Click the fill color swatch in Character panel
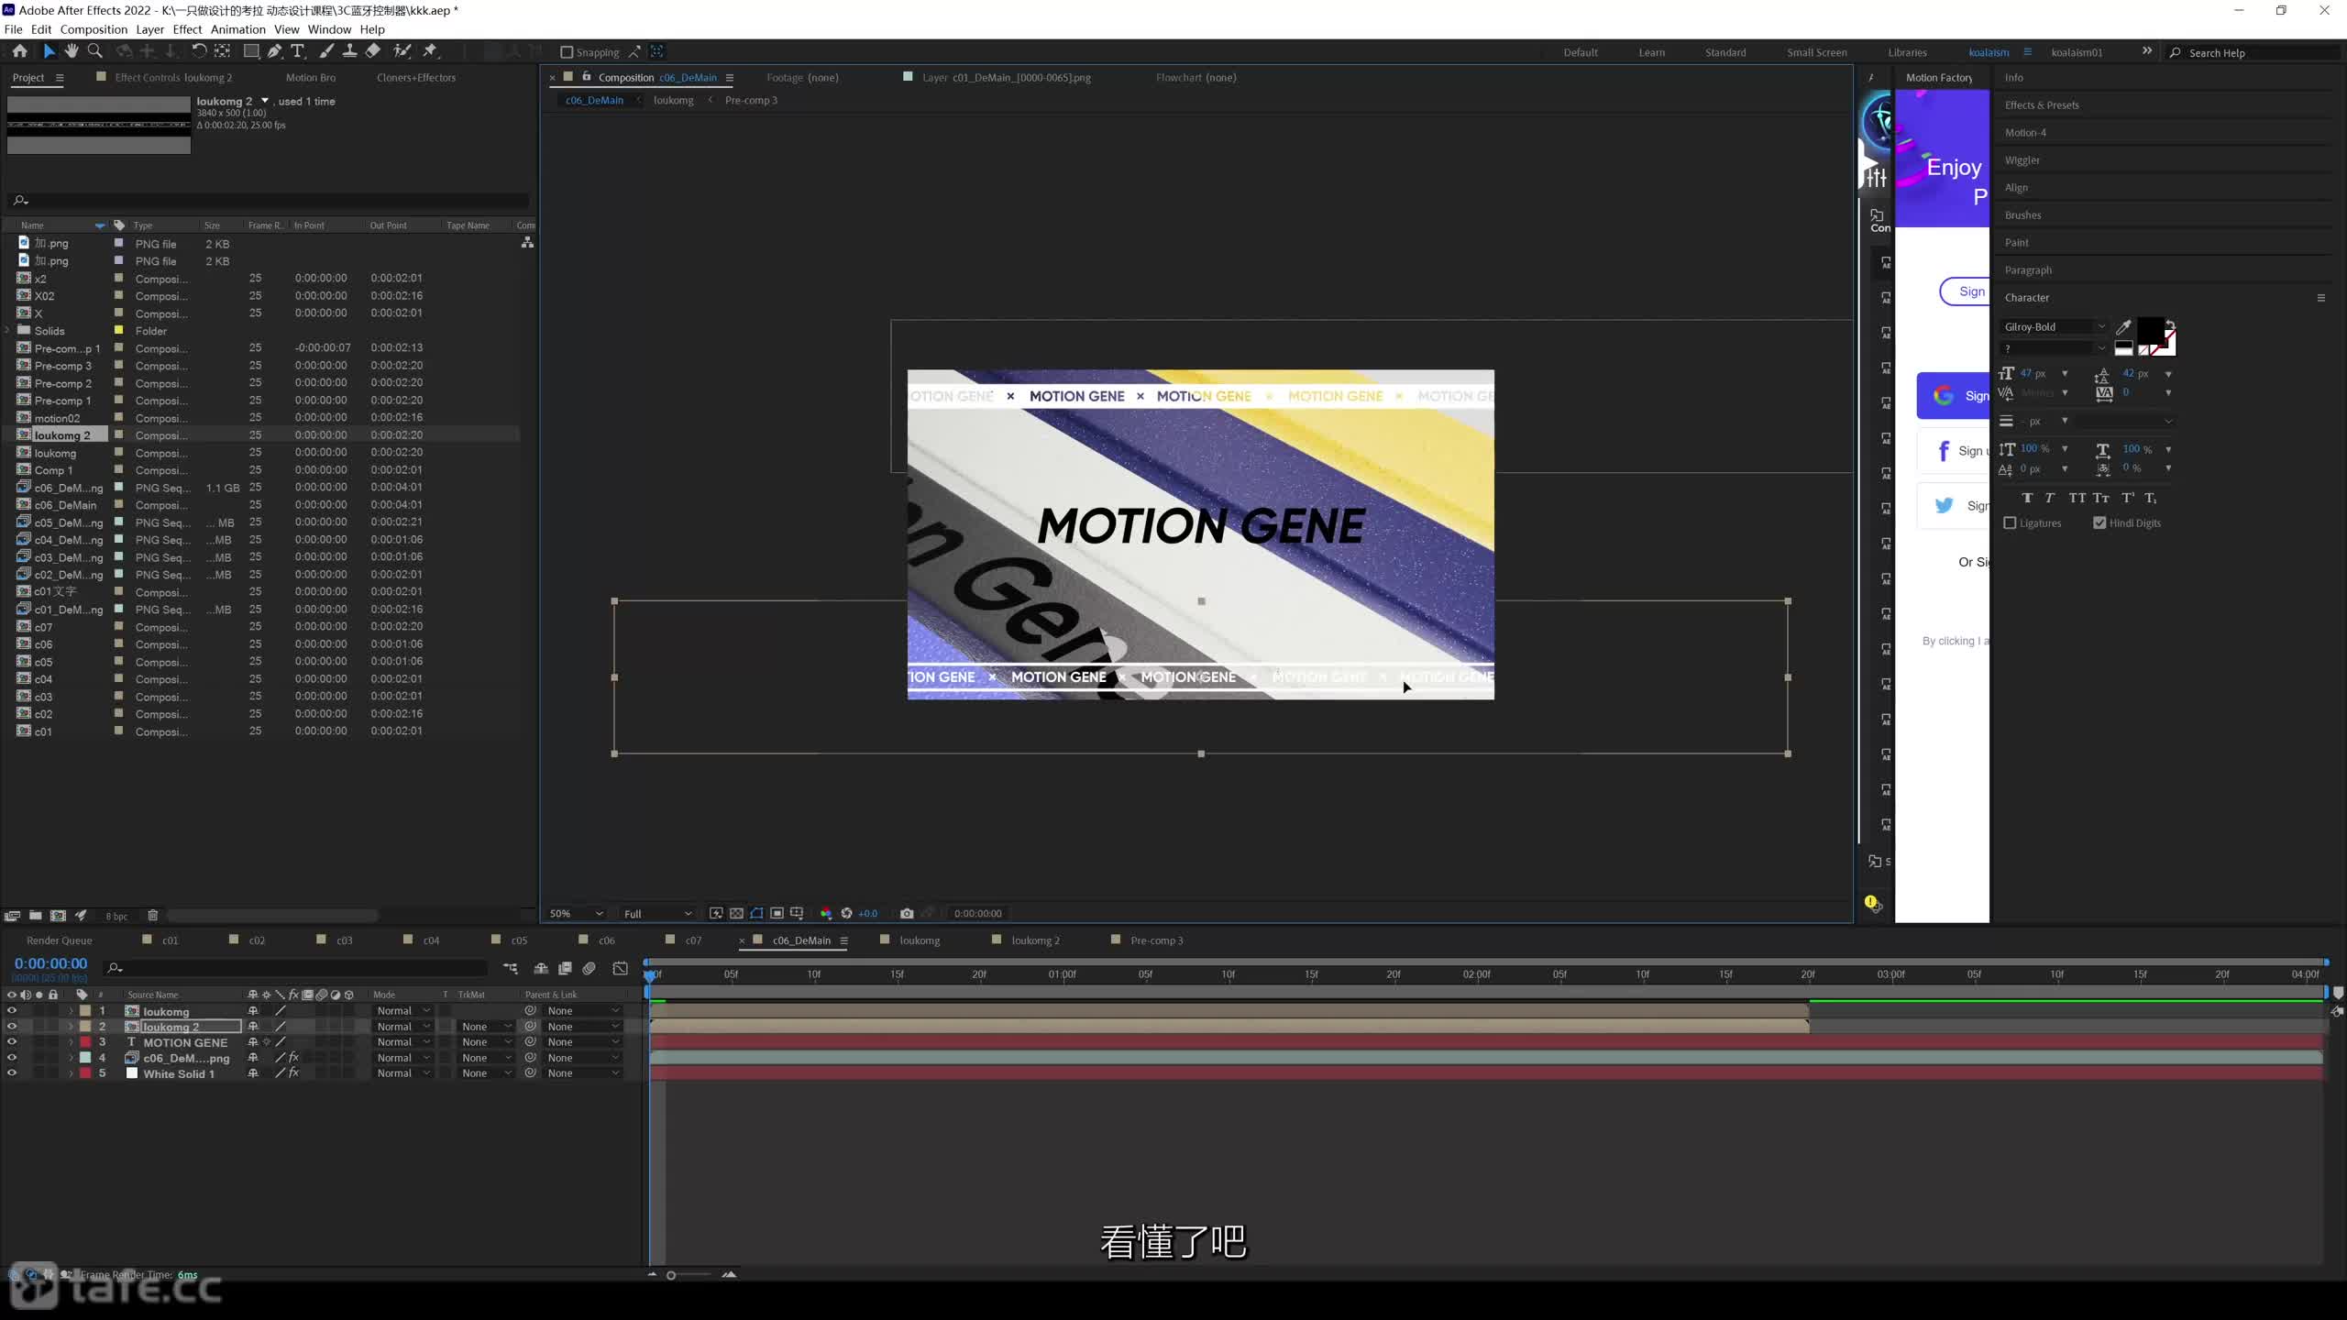Viewport: 2347px width, 1320px height. click(2150, 330)
